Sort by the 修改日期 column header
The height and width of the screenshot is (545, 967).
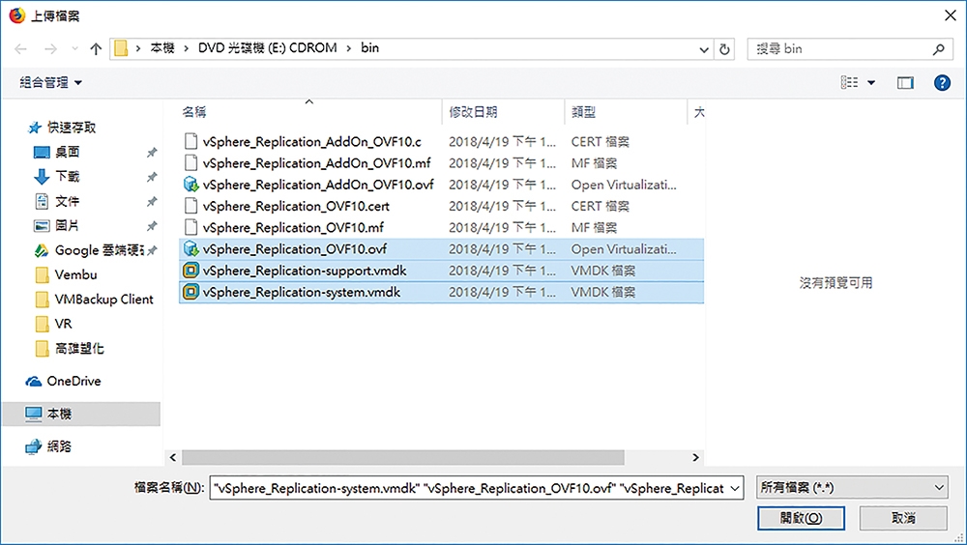[473, 111]
